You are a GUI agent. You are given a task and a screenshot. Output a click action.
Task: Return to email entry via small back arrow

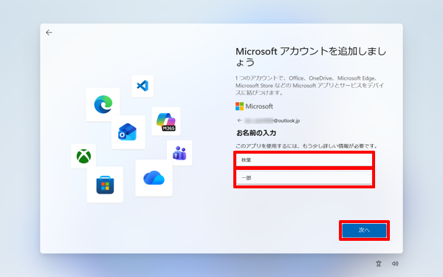pyautogui.click(x=239, y=120)
